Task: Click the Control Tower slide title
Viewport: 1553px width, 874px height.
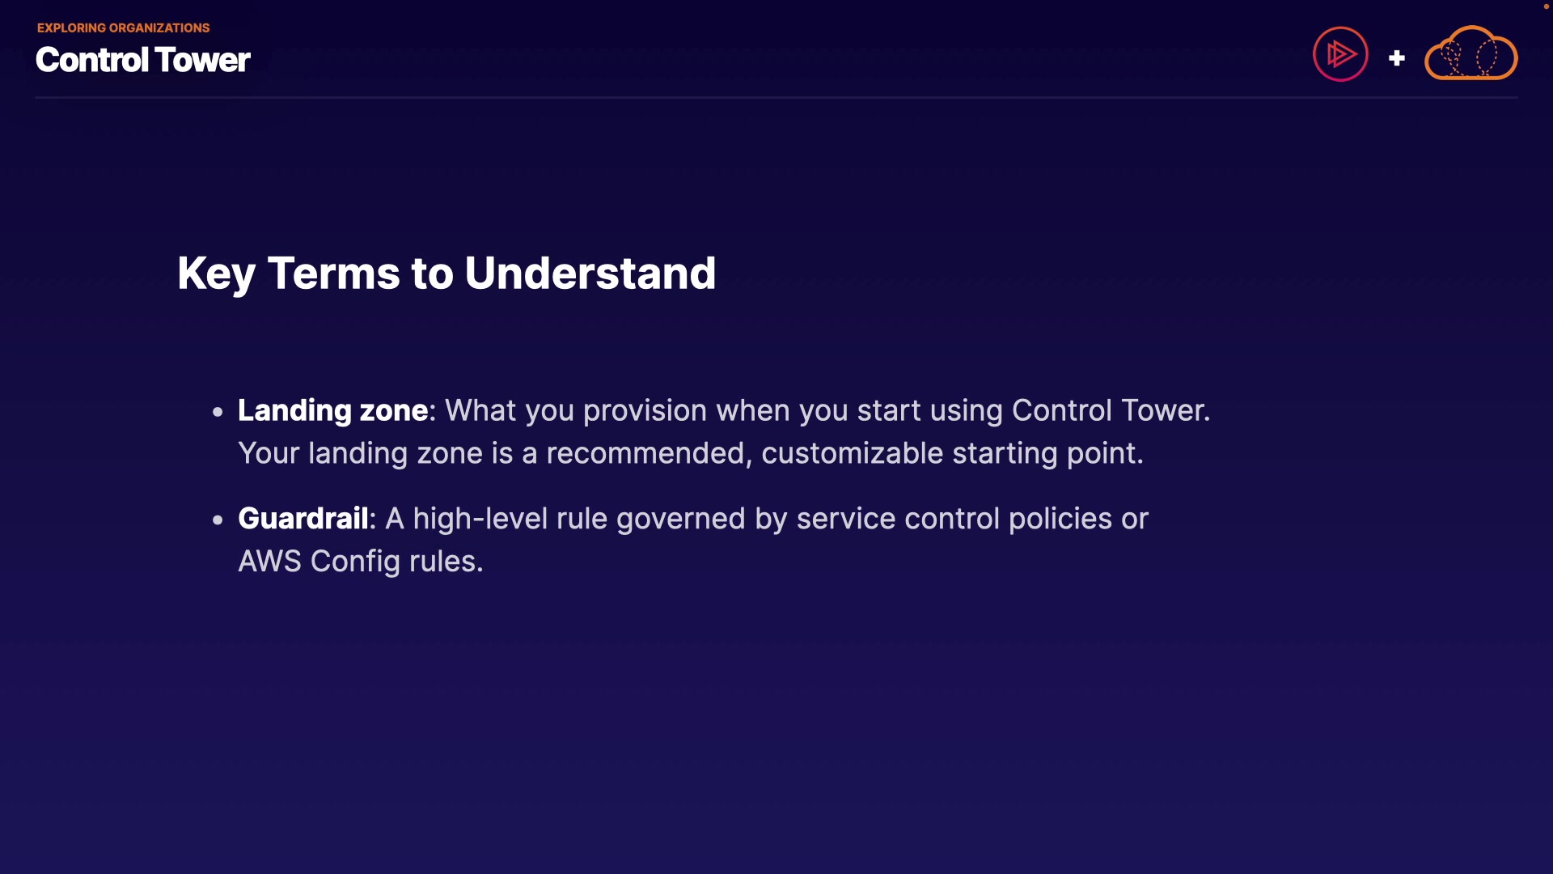Action: 143,60
